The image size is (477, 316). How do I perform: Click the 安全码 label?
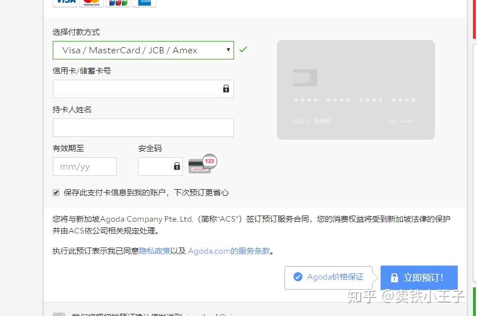pyautogui.click(x=150, y=148)
